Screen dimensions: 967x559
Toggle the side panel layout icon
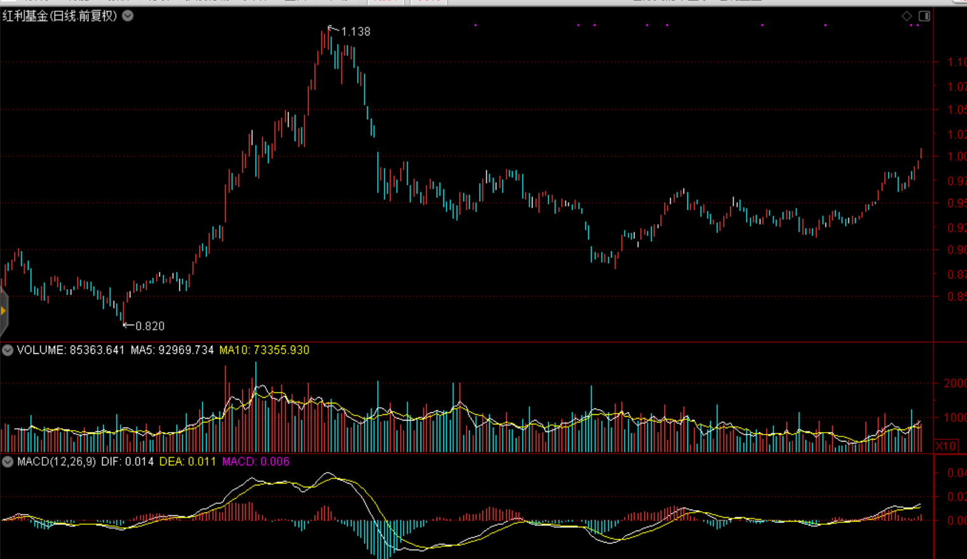click(x=924, y=16)
